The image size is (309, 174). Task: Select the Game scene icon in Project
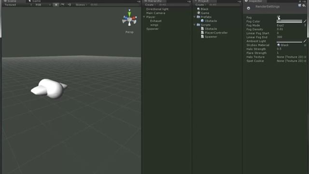click(198, 13)
